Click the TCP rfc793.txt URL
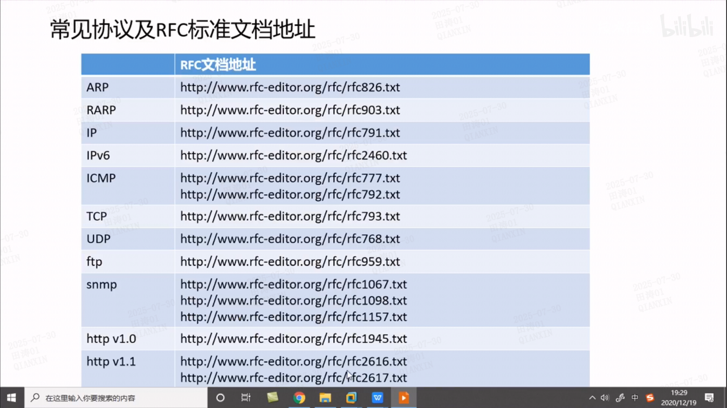The width and height of the screenshot is (727, 408). (290, 216)
